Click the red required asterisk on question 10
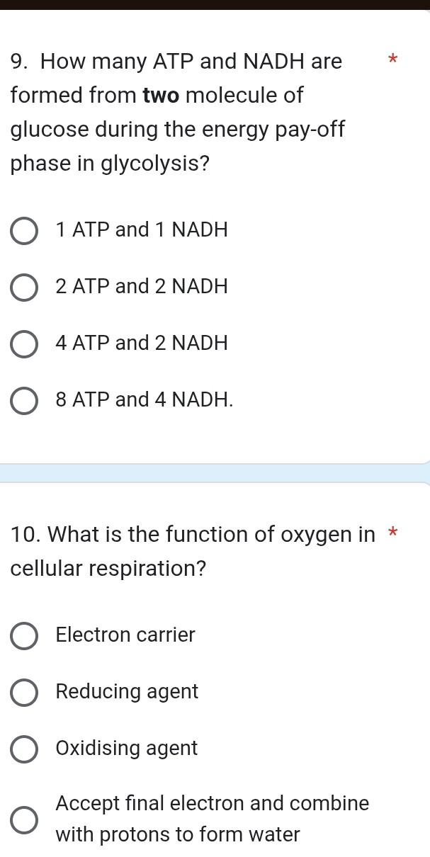This screenshot has width=430, height=857. (x=393, y=534)
